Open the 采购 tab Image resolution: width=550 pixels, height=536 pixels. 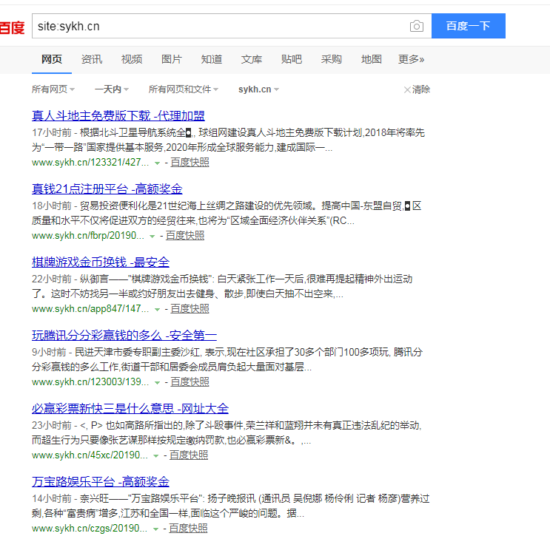pyautogui.click(x=332, y=59)
